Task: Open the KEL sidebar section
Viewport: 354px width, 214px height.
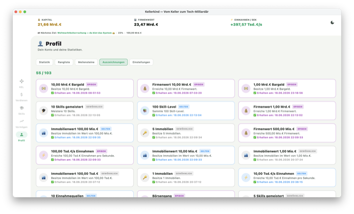Action: coord(22,83)
